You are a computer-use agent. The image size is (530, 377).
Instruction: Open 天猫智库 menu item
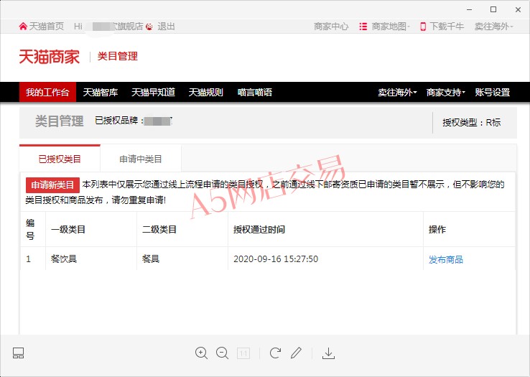[101, 92]
